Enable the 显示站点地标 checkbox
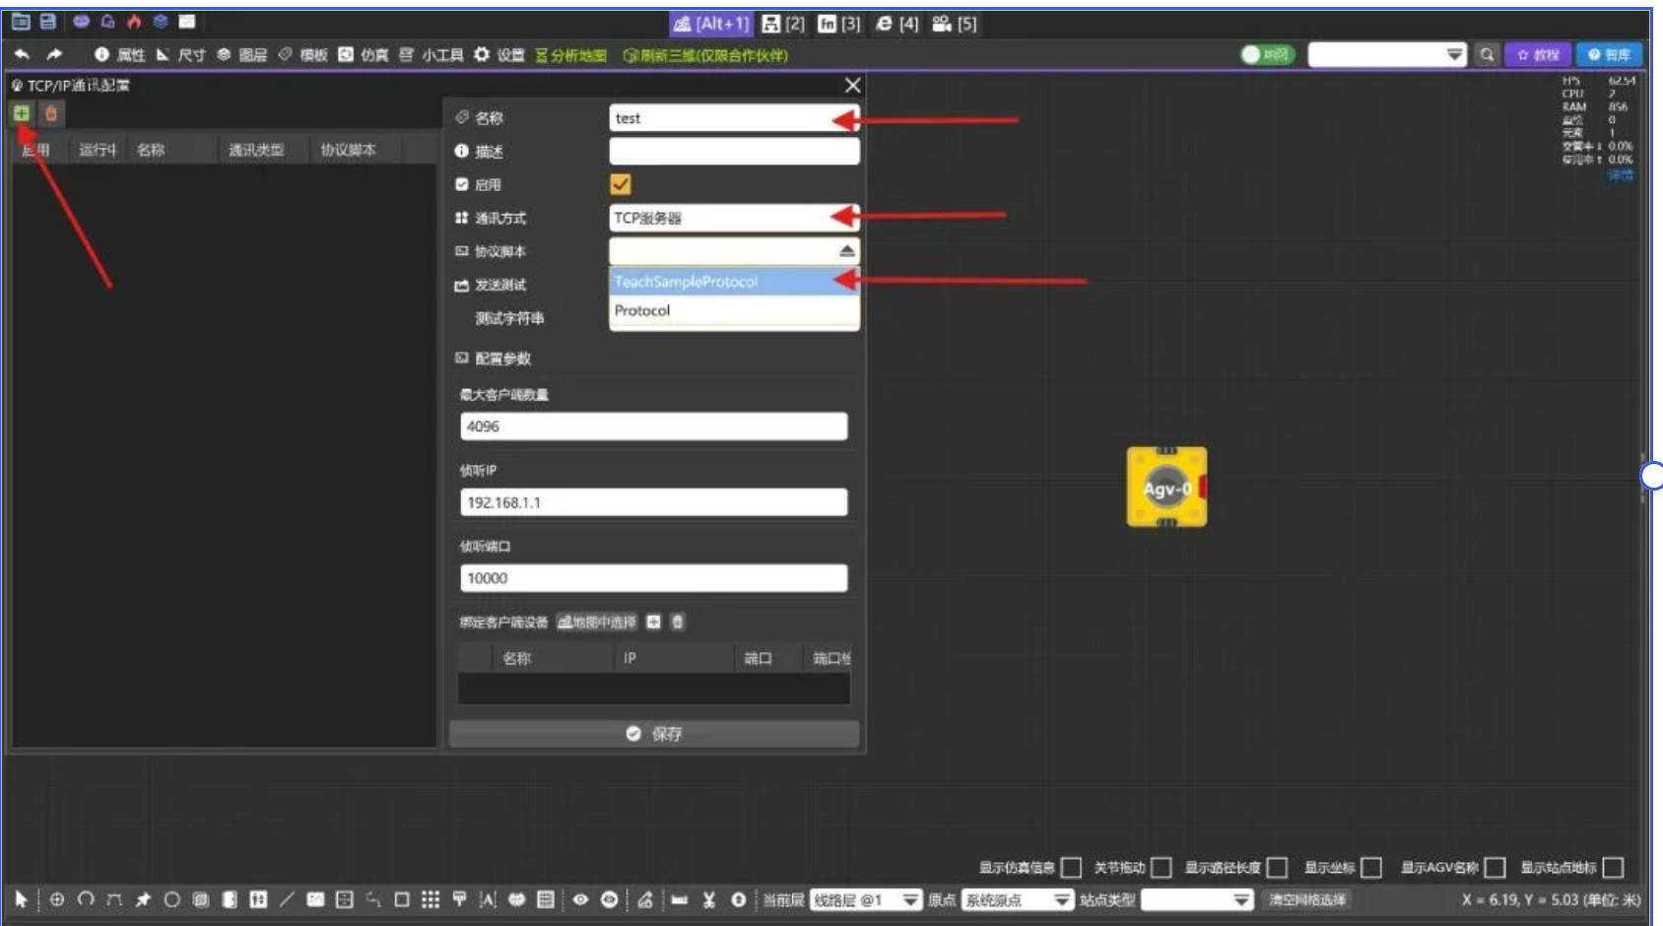The width and height of the screenshot is (1663, 926). coord(1613,867)
